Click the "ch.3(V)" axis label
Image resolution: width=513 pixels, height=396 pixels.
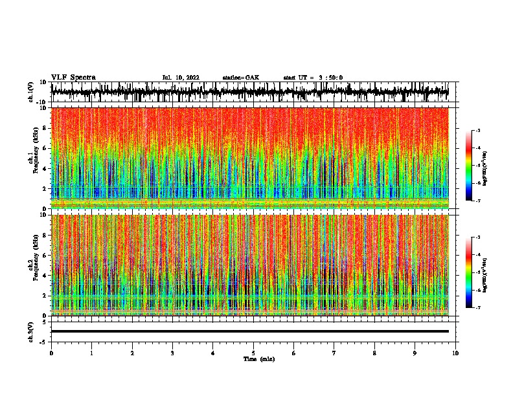pos(31,332)
